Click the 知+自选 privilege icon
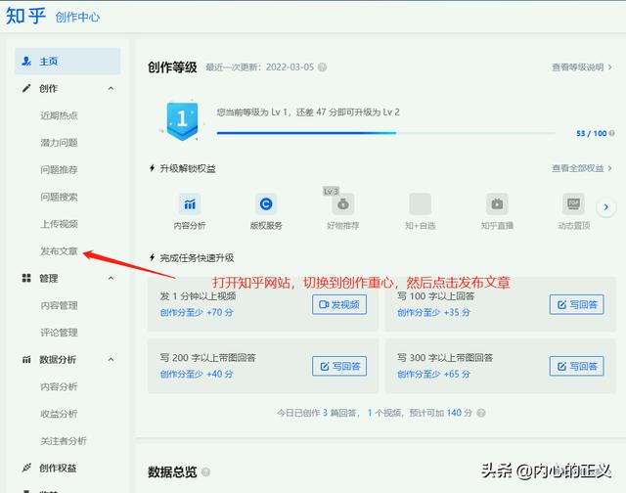 pos(420,204)
